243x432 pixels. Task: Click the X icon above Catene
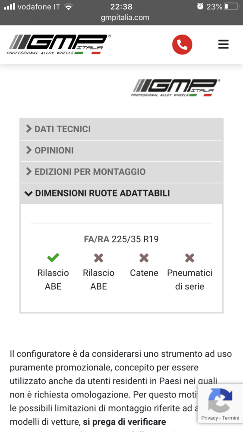144,258
